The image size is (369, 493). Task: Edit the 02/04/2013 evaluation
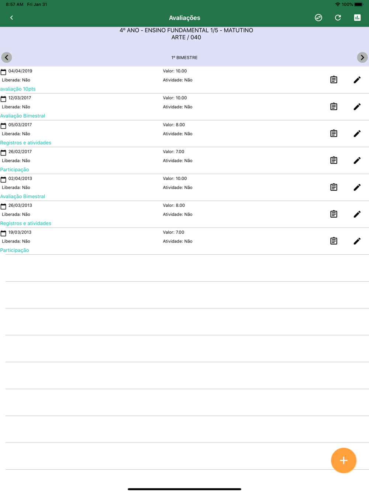pyautogui.click(x=357, y=187)
